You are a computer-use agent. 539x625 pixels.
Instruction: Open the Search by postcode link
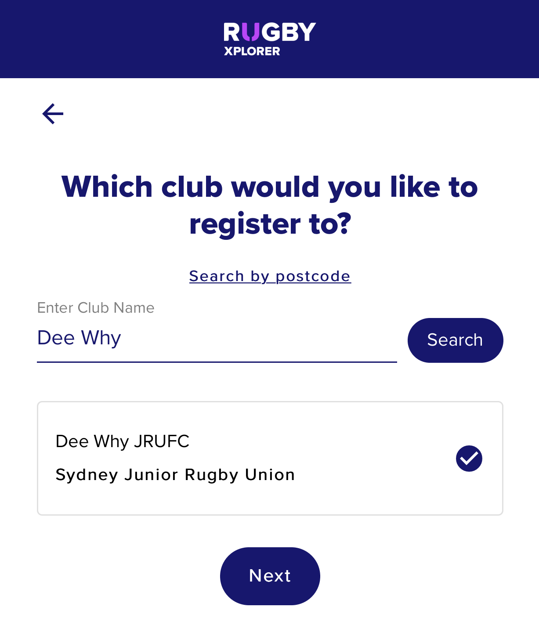[270, 276]
